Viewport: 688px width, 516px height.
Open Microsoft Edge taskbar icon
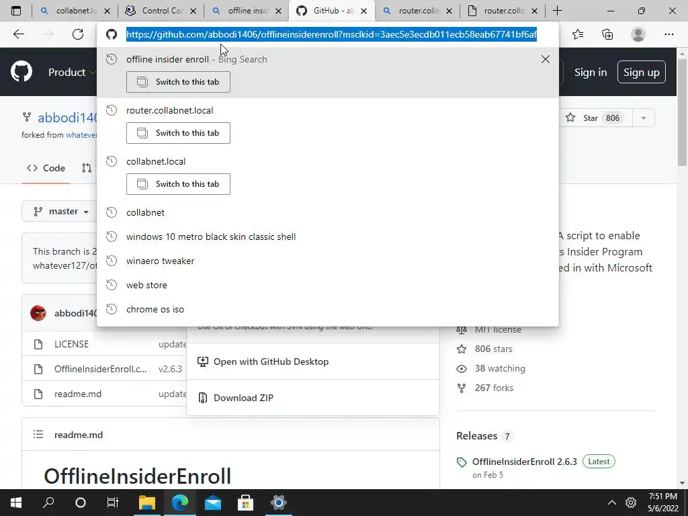(180, 503)
